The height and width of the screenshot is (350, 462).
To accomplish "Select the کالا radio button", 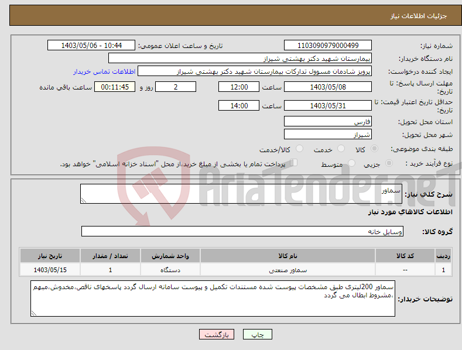I will pyautogui.click(x=374, y=149).
